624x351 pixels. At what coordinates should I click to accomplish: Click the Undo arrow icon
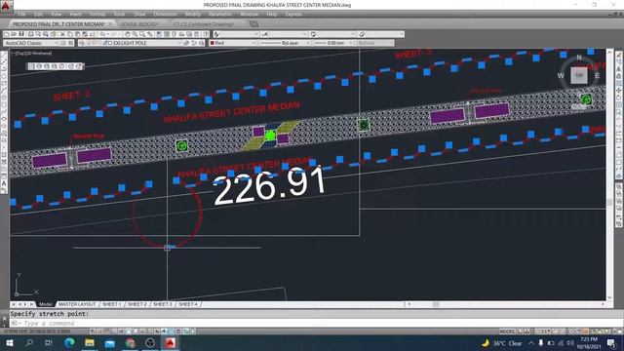coord(102,34)
